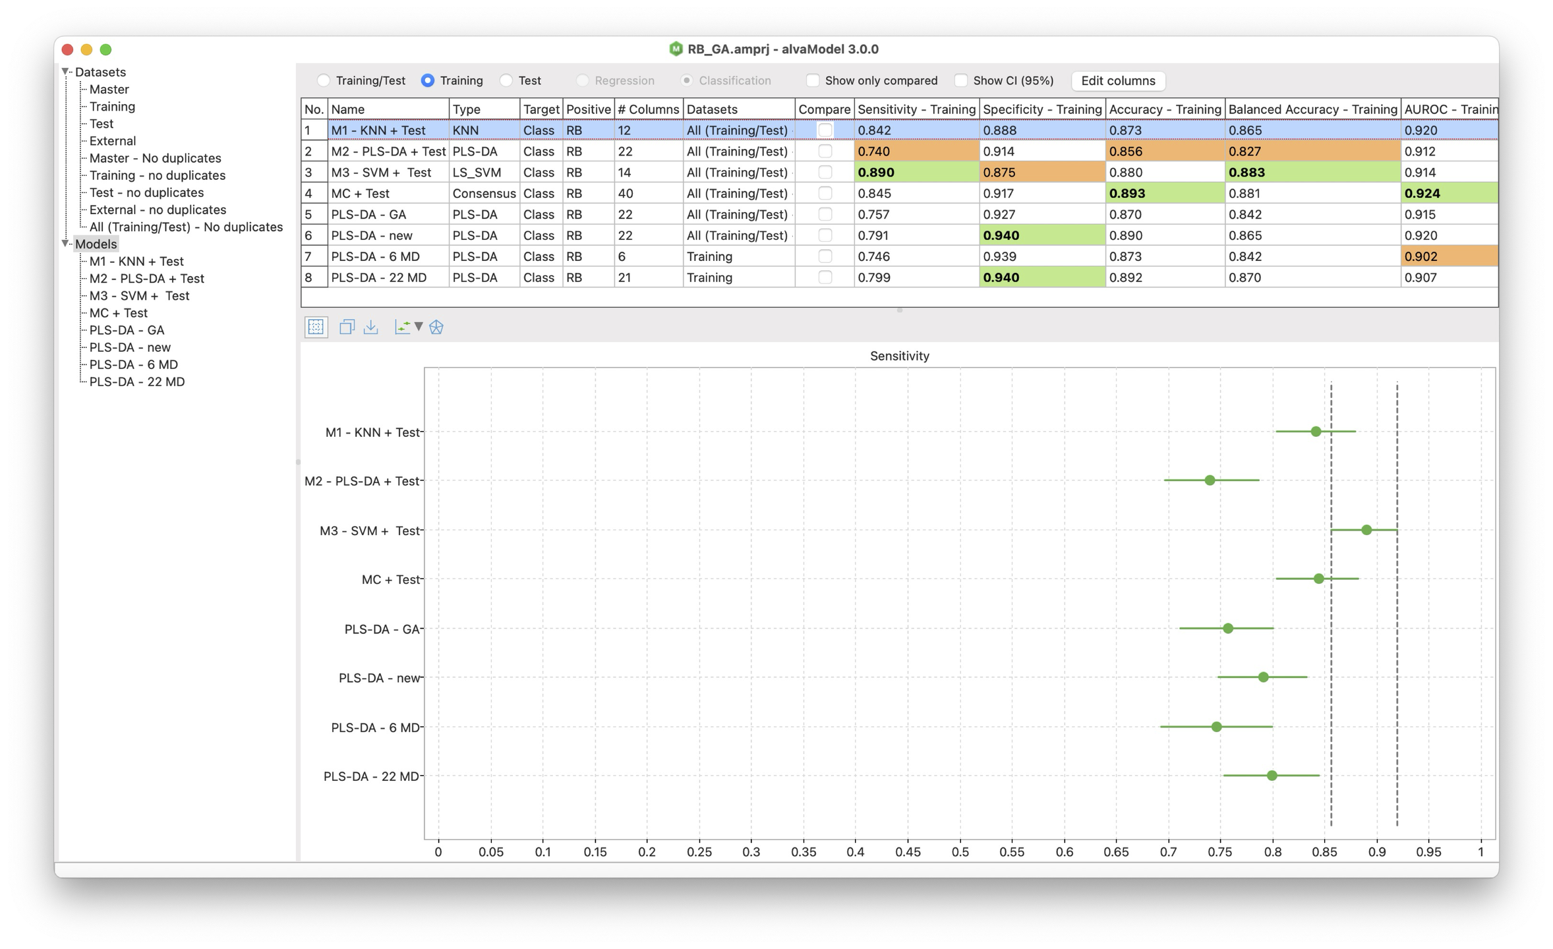This screenshot has width=1553, height=949.
Task: Collapse the Datasets tree node
Action: pyautogui.click(x=65, y=71)
